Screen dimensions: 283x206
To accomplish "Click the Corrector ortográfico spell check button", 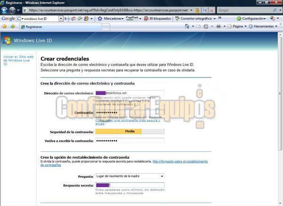I will click(x=193, y=18).
